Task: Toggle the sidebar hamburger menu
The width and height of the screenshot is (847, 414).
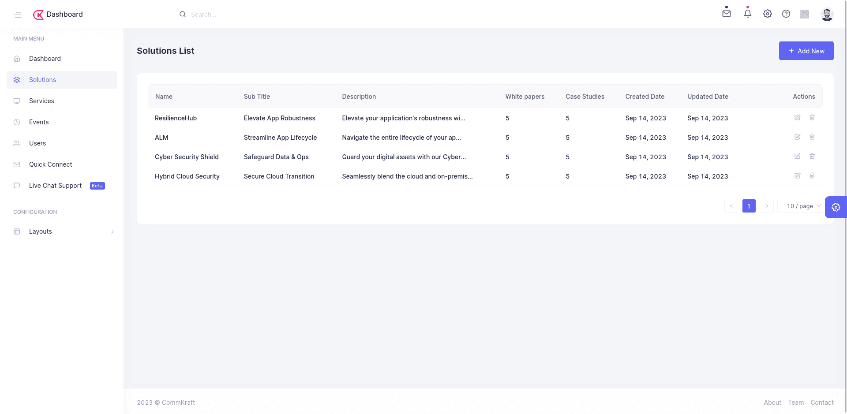Action: pos(18,15)
